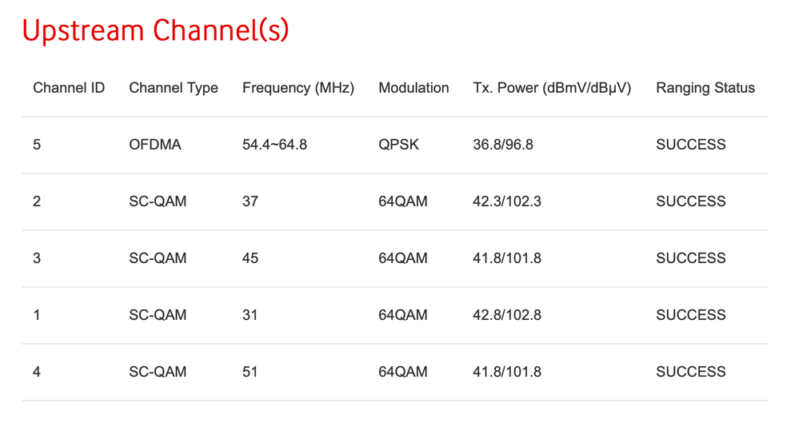This screenshot has width=799, height=427.
Task: Select the OFDMA channel type cell
Action: (155, 145)
